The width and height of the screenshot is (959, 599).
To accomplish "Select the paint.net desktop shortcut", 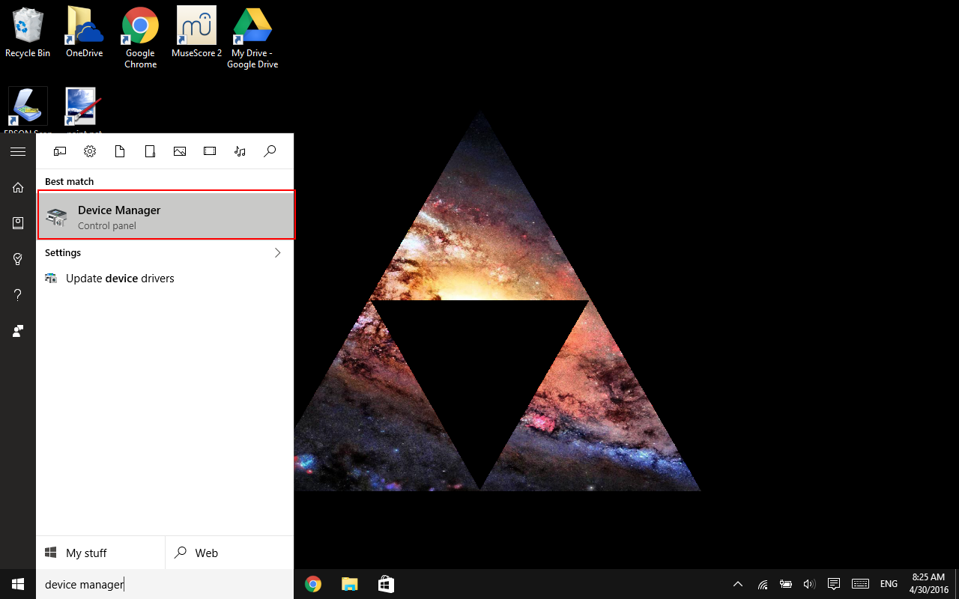I will 84,111.
